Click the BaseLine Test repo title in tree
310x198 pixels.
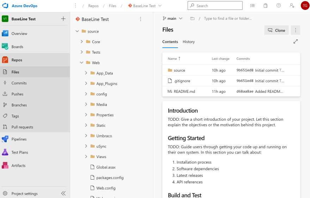(95, 19)
